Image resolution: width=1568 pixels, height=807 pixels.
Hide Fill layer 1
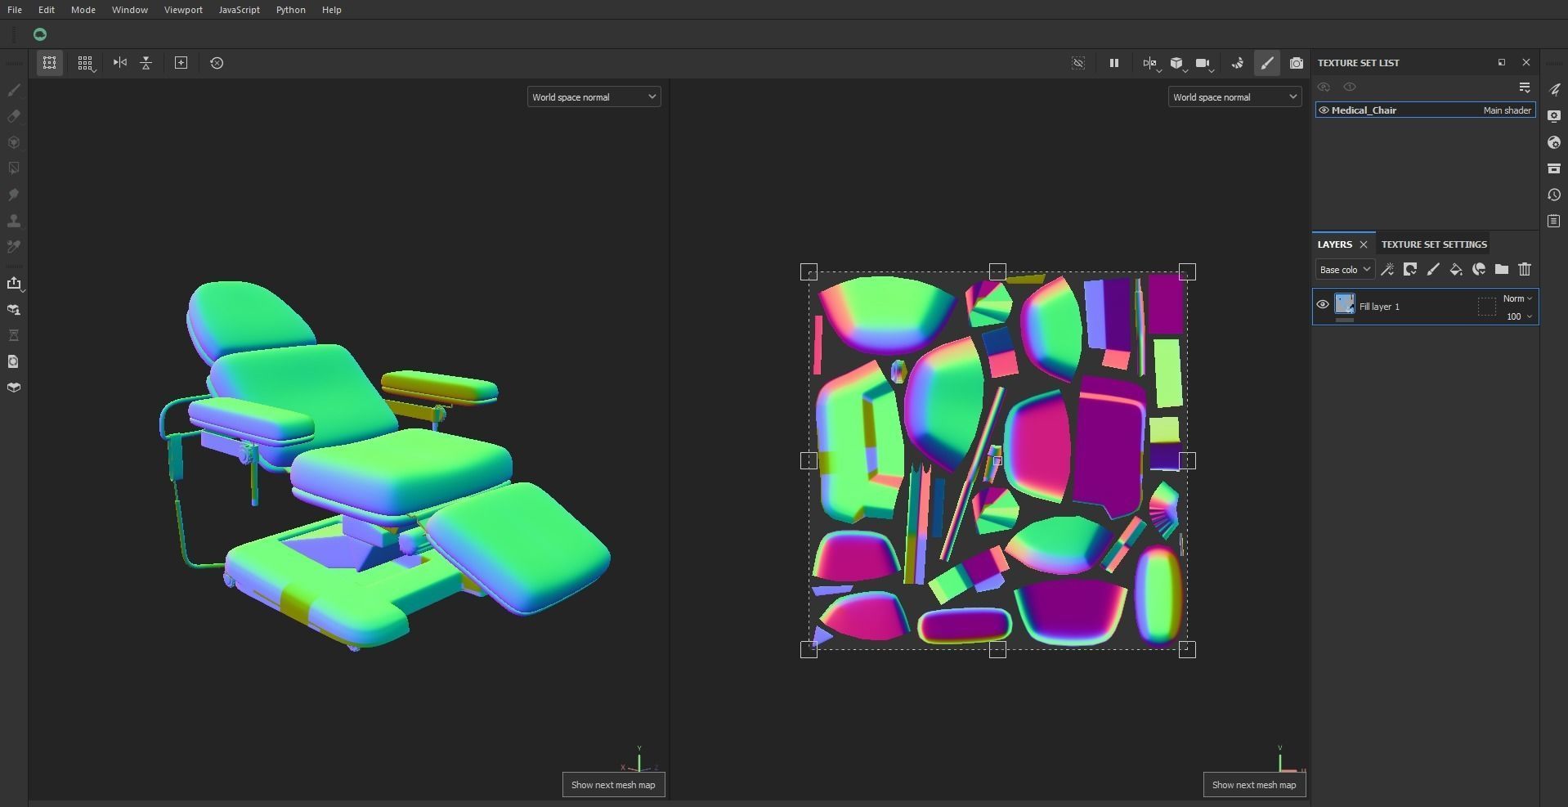pos(1323,305)
